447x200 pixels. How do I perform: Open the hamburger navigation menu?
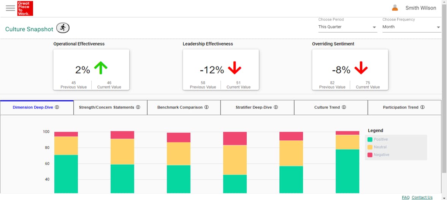(x=10, y=8)
